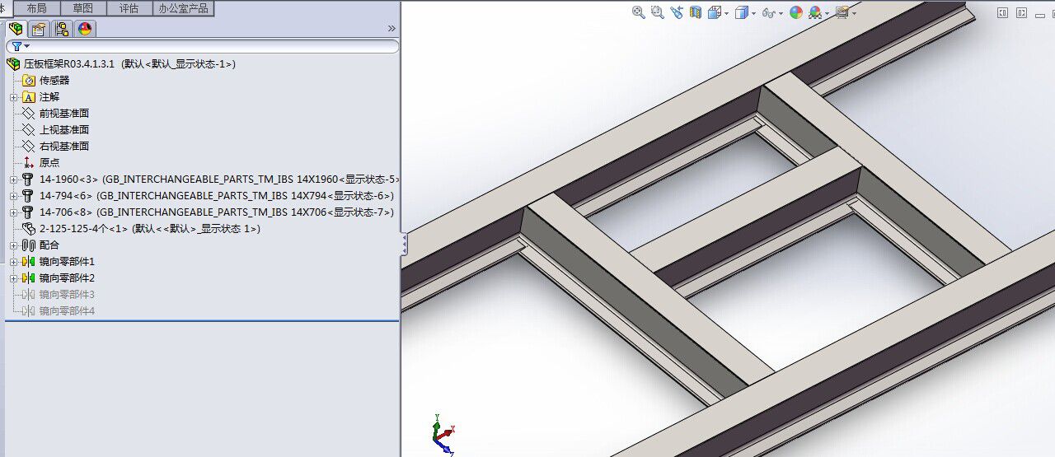The image size is (1055, 457).
Task: Open the View Orientation dropdown
Action: coord(717,12)
